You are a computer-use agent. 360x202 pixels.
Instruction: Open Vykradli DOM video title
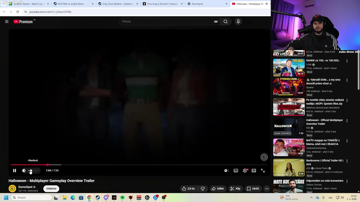(323, 82)
